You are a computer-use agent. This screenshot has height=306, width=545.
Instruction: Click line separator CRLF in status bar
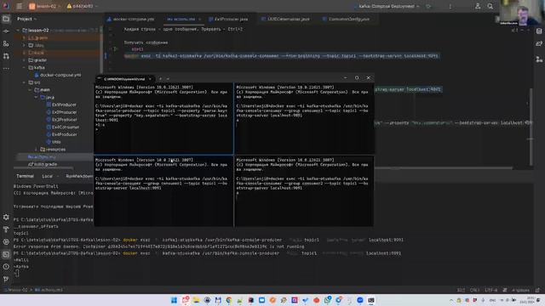click(474, 290)
